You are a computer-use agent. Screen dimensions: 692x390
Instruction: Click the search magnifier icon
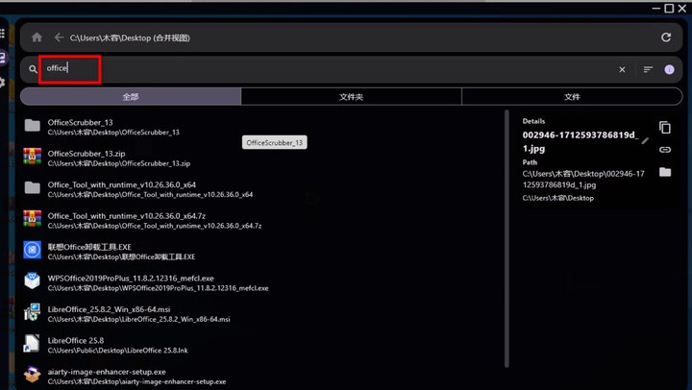pyautogui.click(x=33, y=69)
